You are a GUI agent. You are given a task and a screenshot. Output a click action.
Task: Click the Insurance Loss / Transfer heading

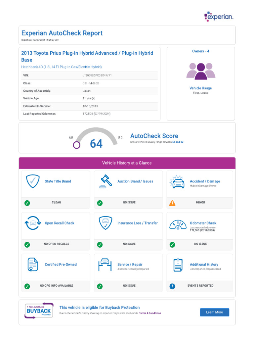[x=138, y=223]
